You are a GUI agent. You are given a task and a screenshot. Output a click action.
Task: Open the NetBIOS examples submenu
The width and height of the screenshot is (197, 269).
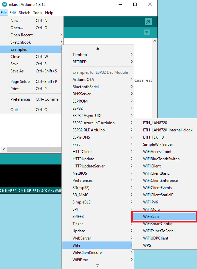click(97, 173)
